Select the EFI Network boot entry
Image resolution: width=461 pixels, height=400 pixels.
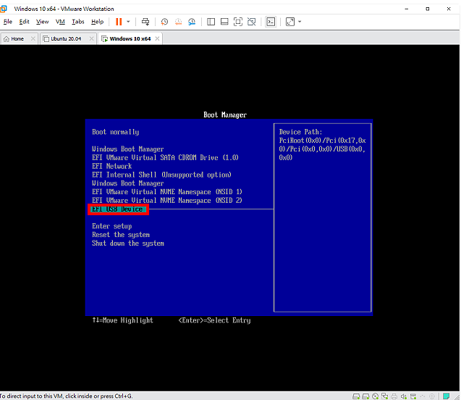coord(111,166)
